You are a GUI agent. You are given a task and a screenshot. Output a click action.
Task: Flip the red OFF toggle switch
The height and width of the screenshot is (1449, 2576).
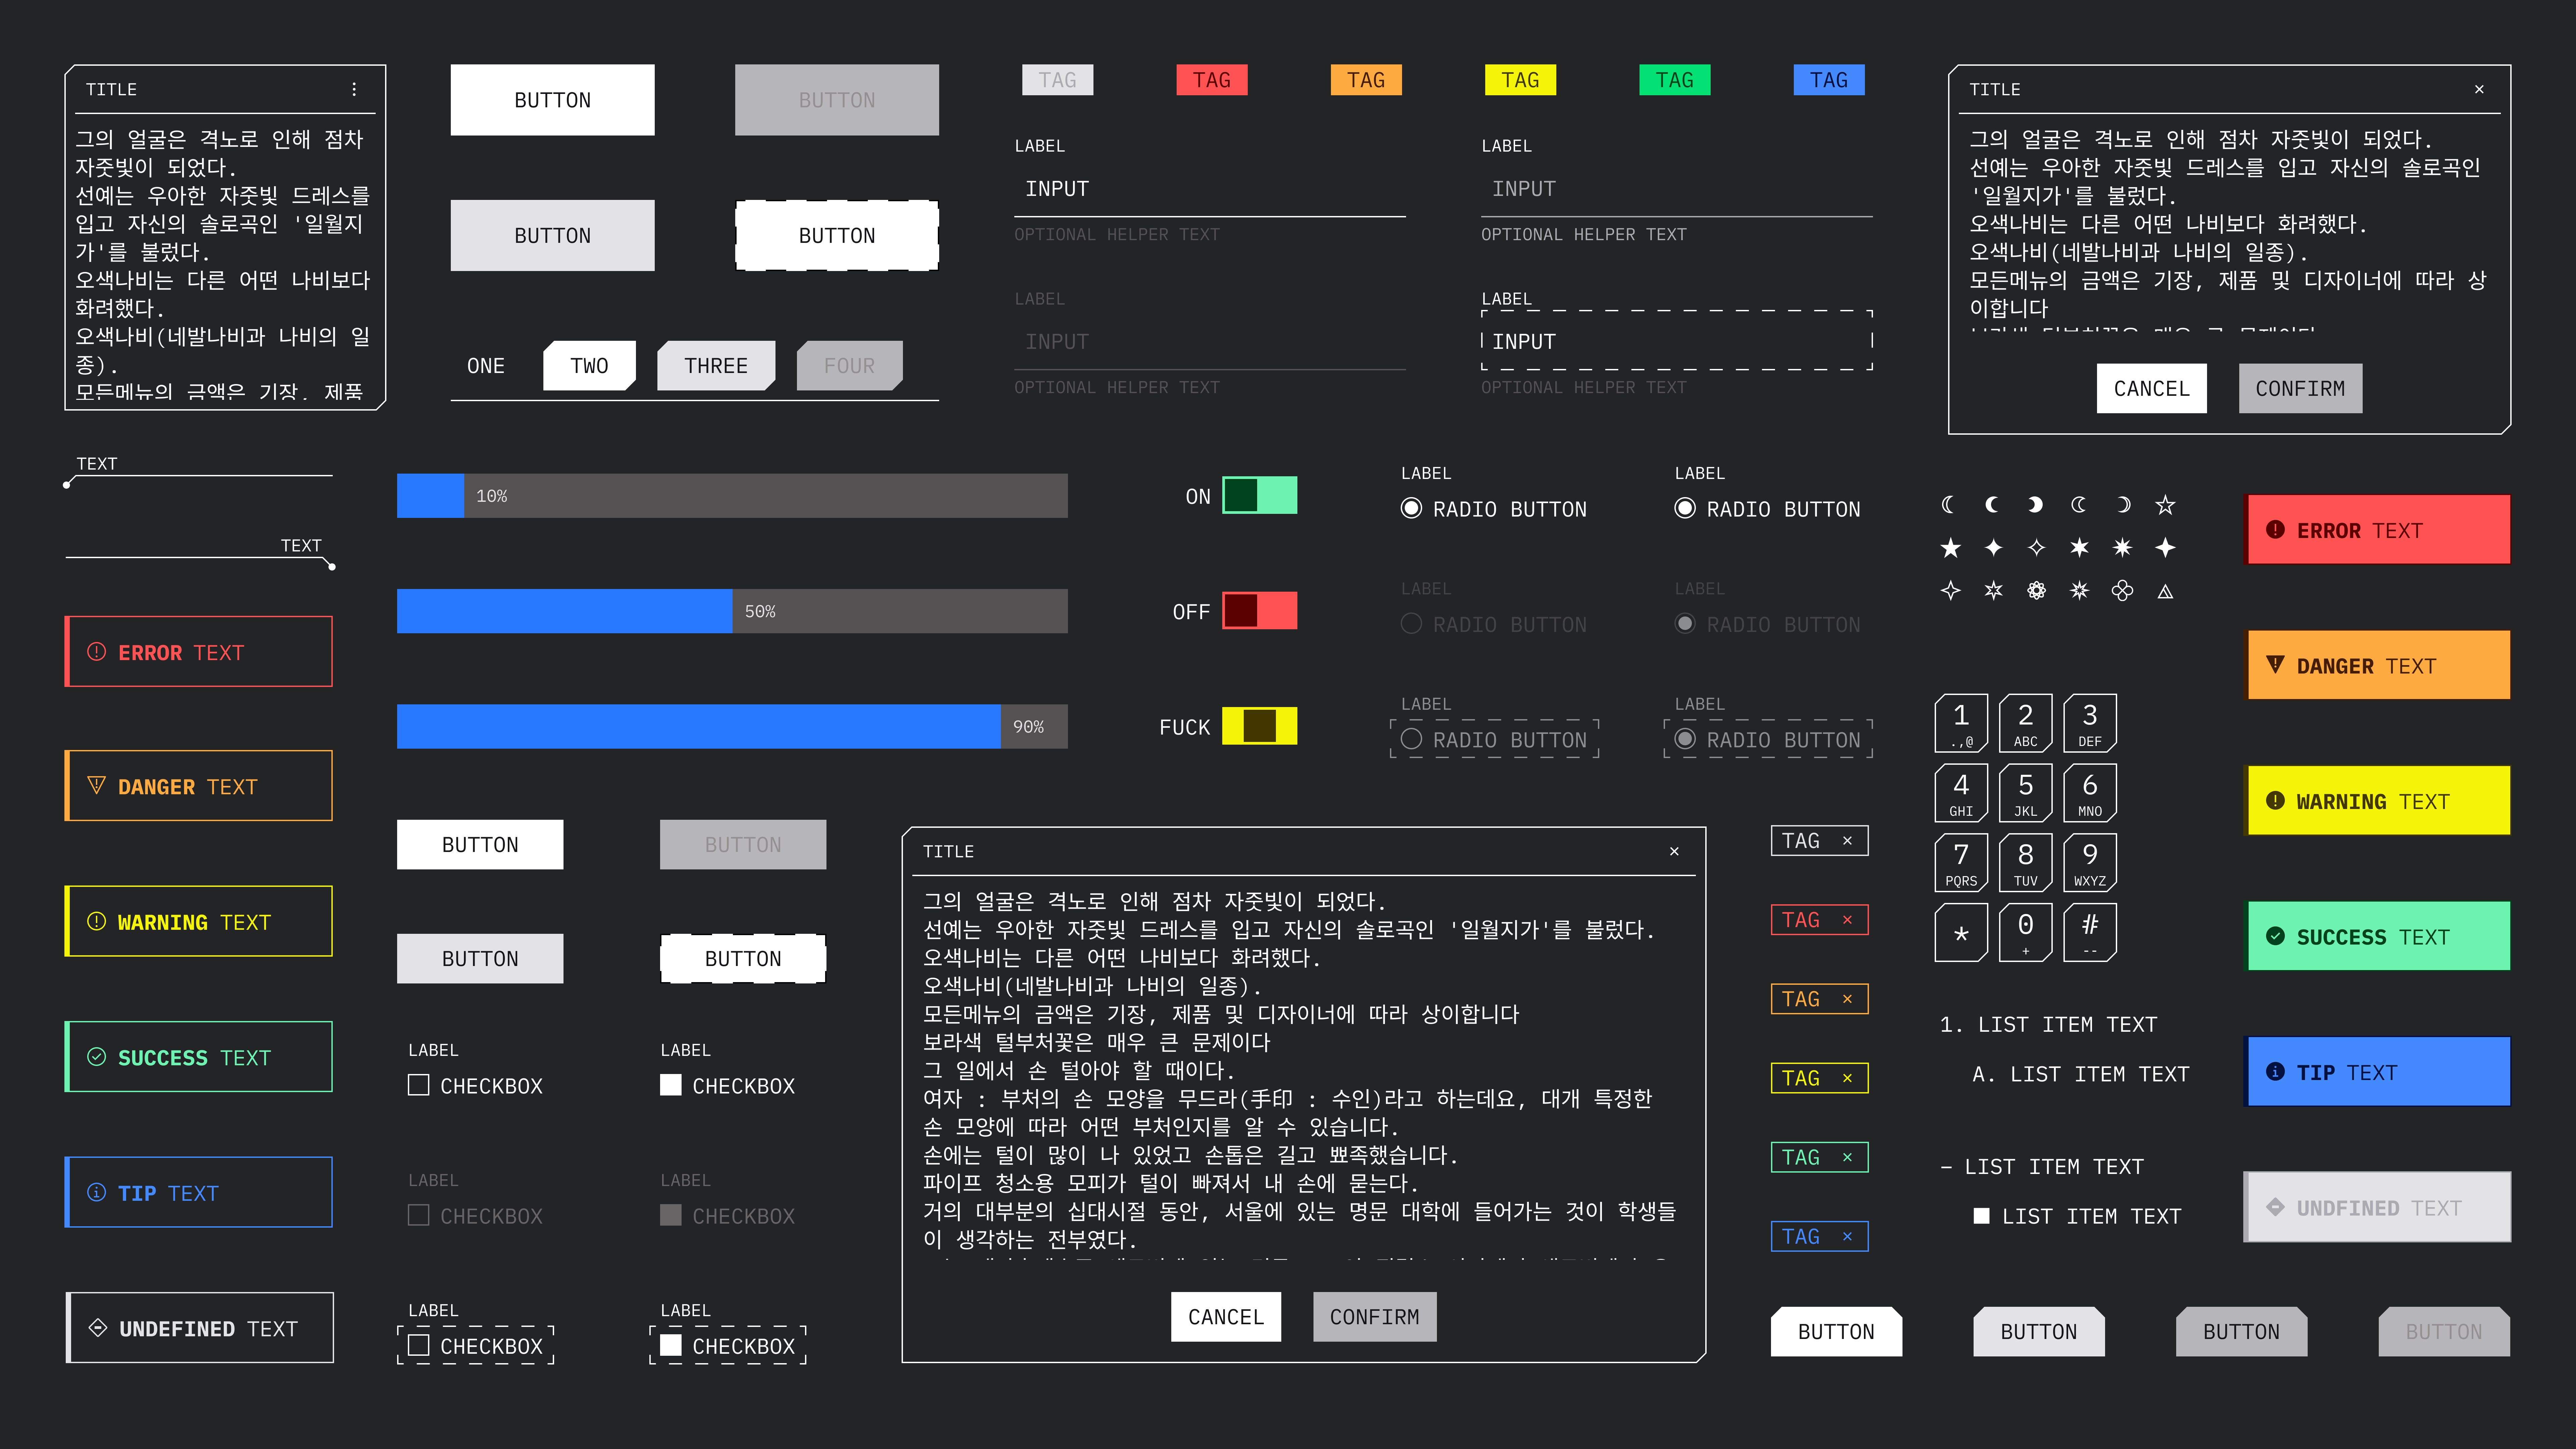[x=1260, y=611]
